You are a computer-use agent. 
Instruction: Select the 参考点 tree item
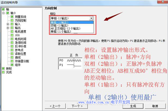(19, 50)
